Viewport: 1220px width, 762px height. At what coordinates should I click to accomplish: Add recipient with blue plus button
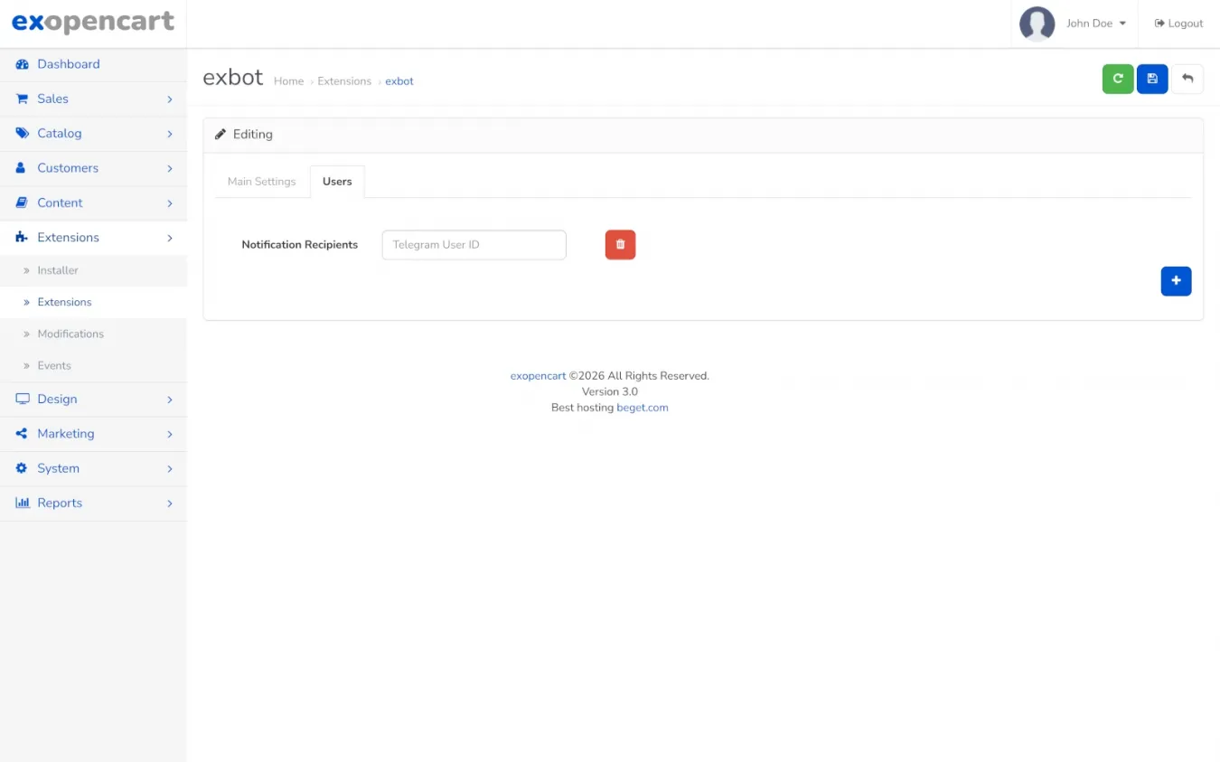pyautogui.click(x=1176, y=281)
